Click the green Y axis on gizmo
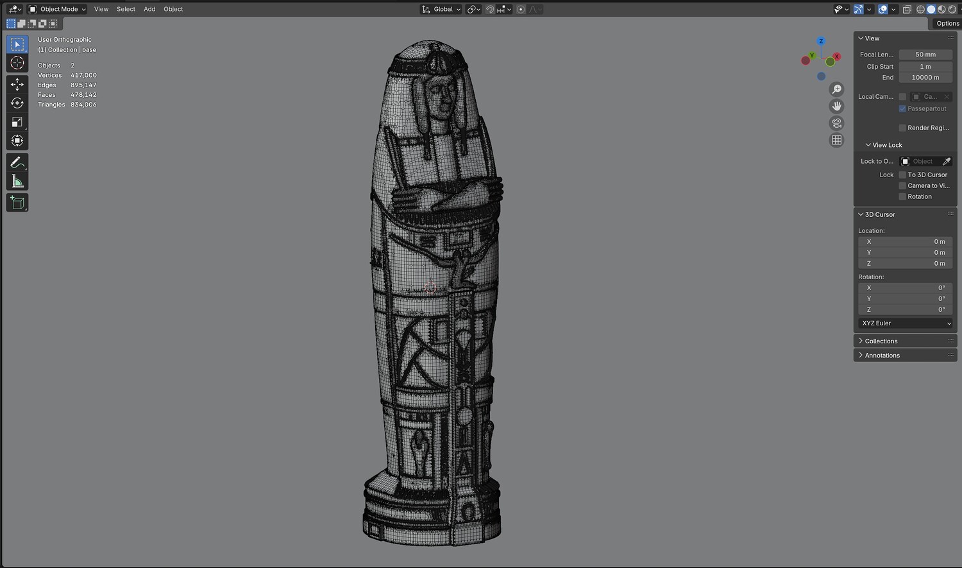Screen dimensions: 962x568 tap(812, 56)
